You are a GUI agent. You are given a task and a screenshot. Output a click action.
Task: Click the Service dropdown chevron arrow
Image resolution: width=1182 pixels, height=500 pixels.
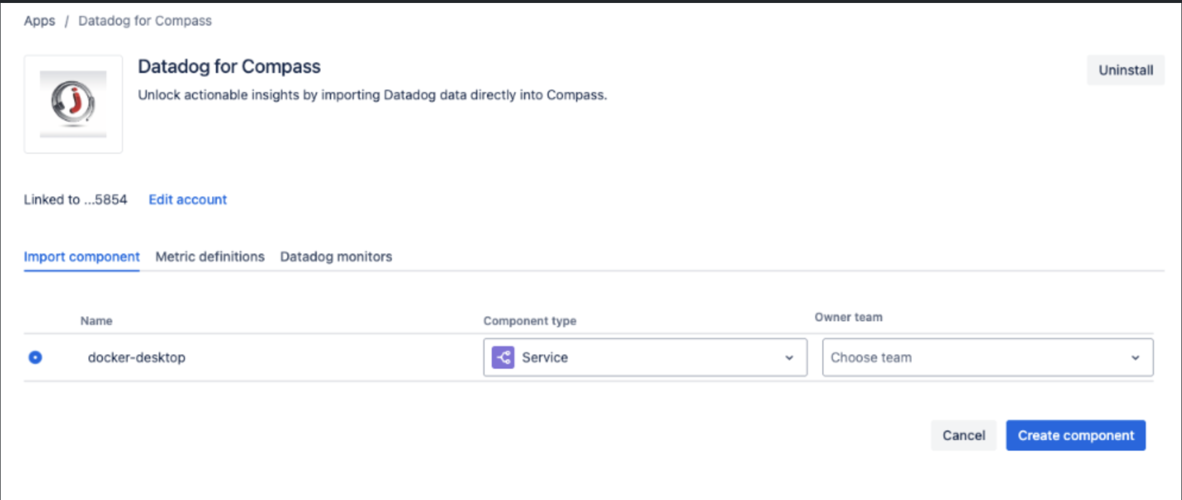[x=789, y=358]
